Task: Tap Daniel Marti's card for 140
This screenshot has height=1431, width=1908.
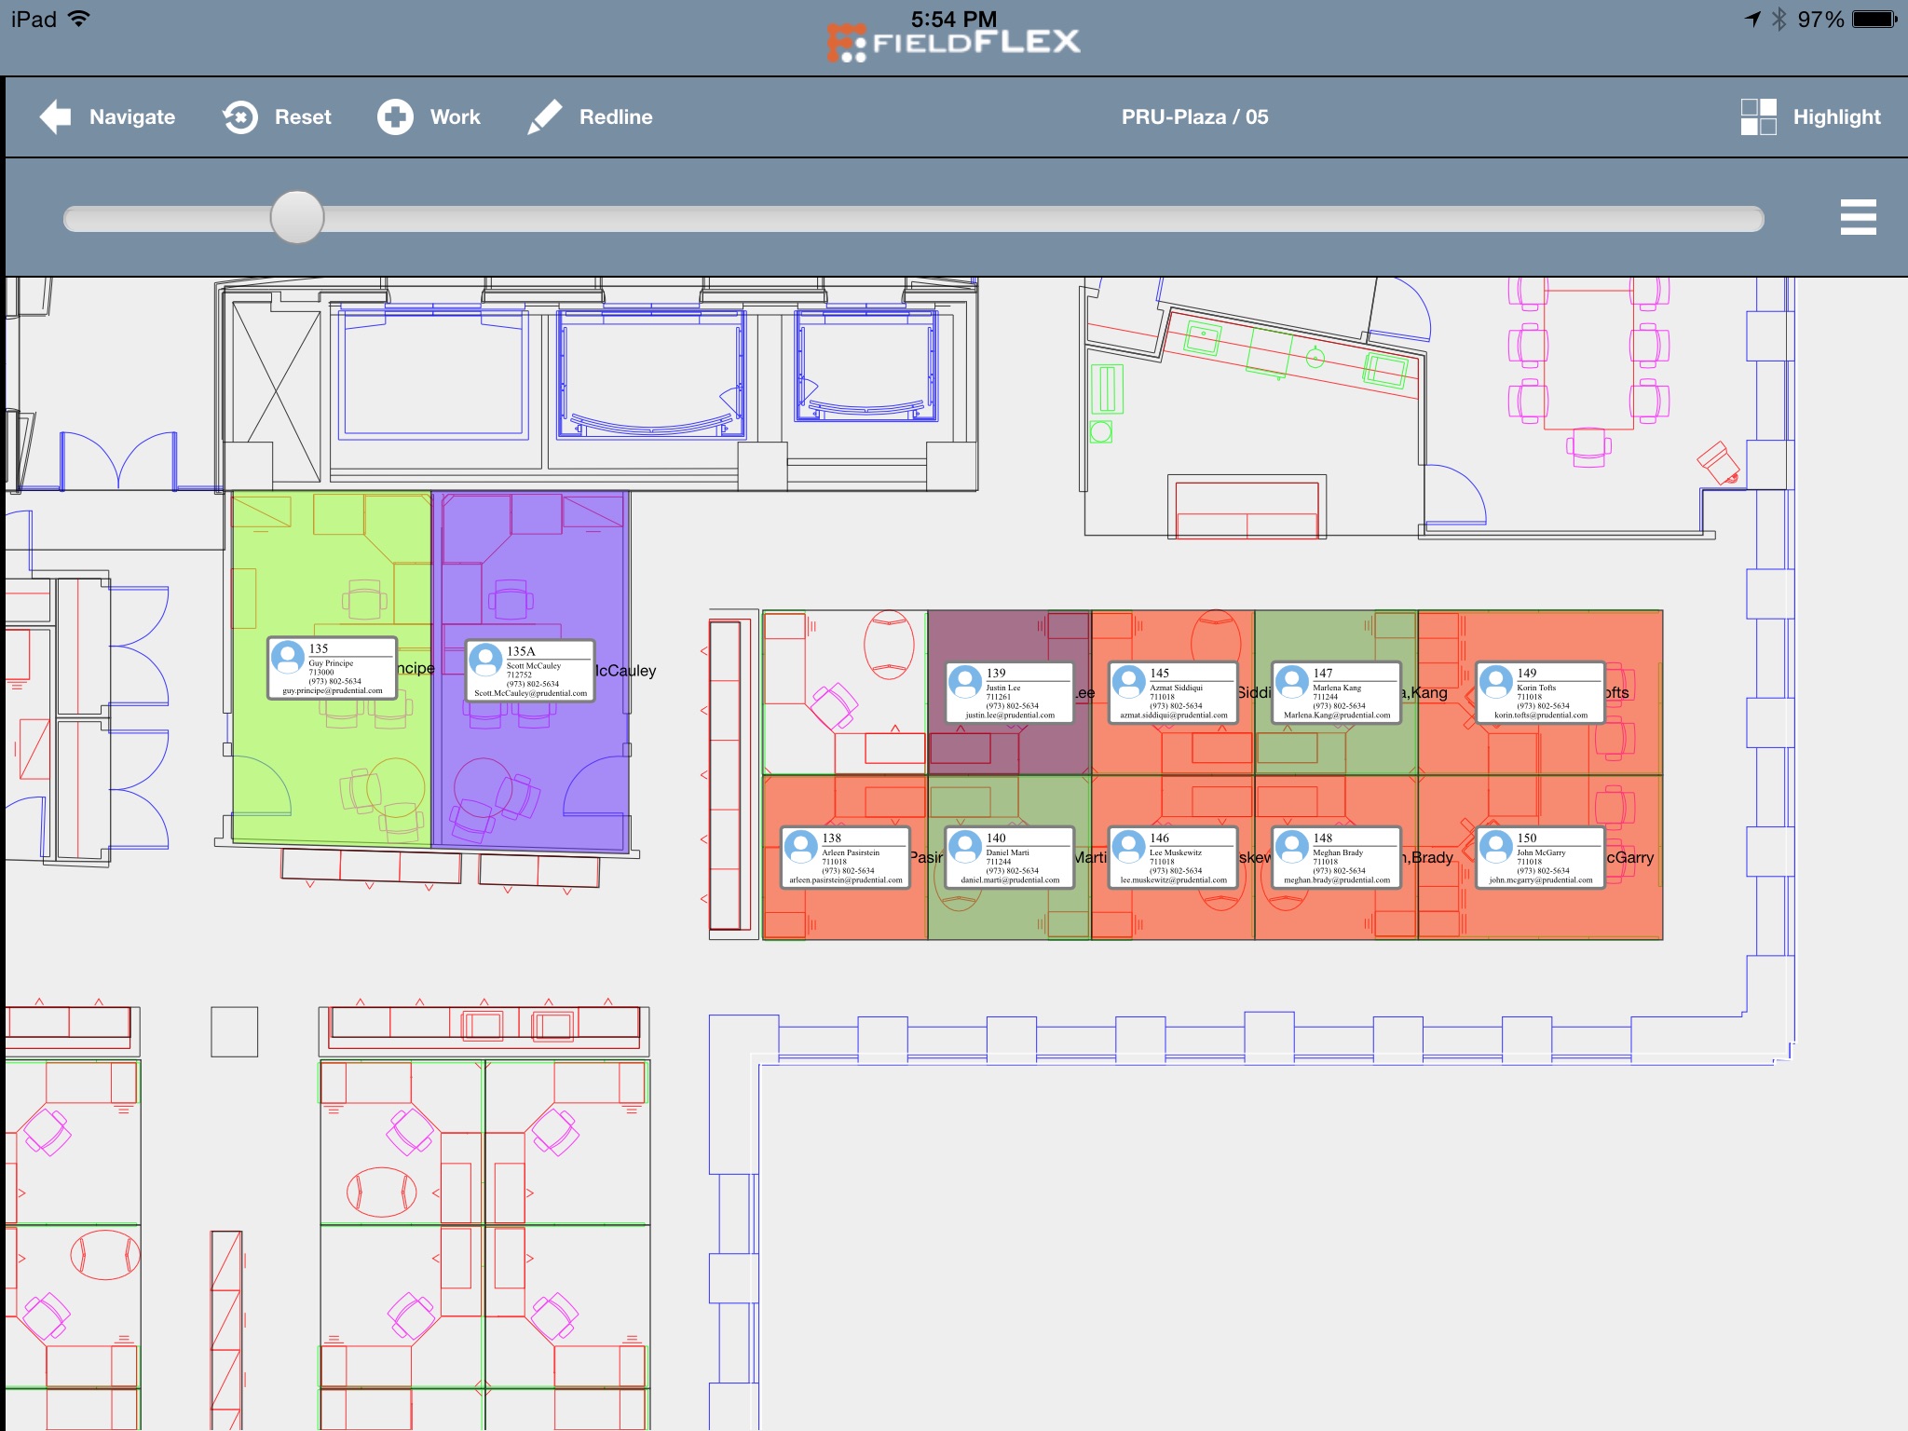Action: pos(1010,858)
